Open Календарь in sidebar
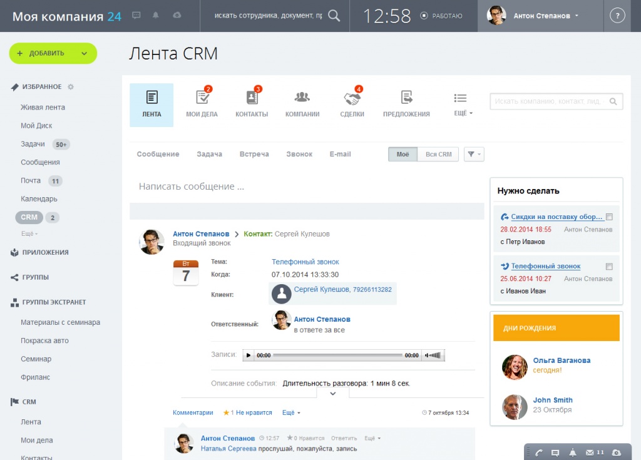 pos(39,199)
